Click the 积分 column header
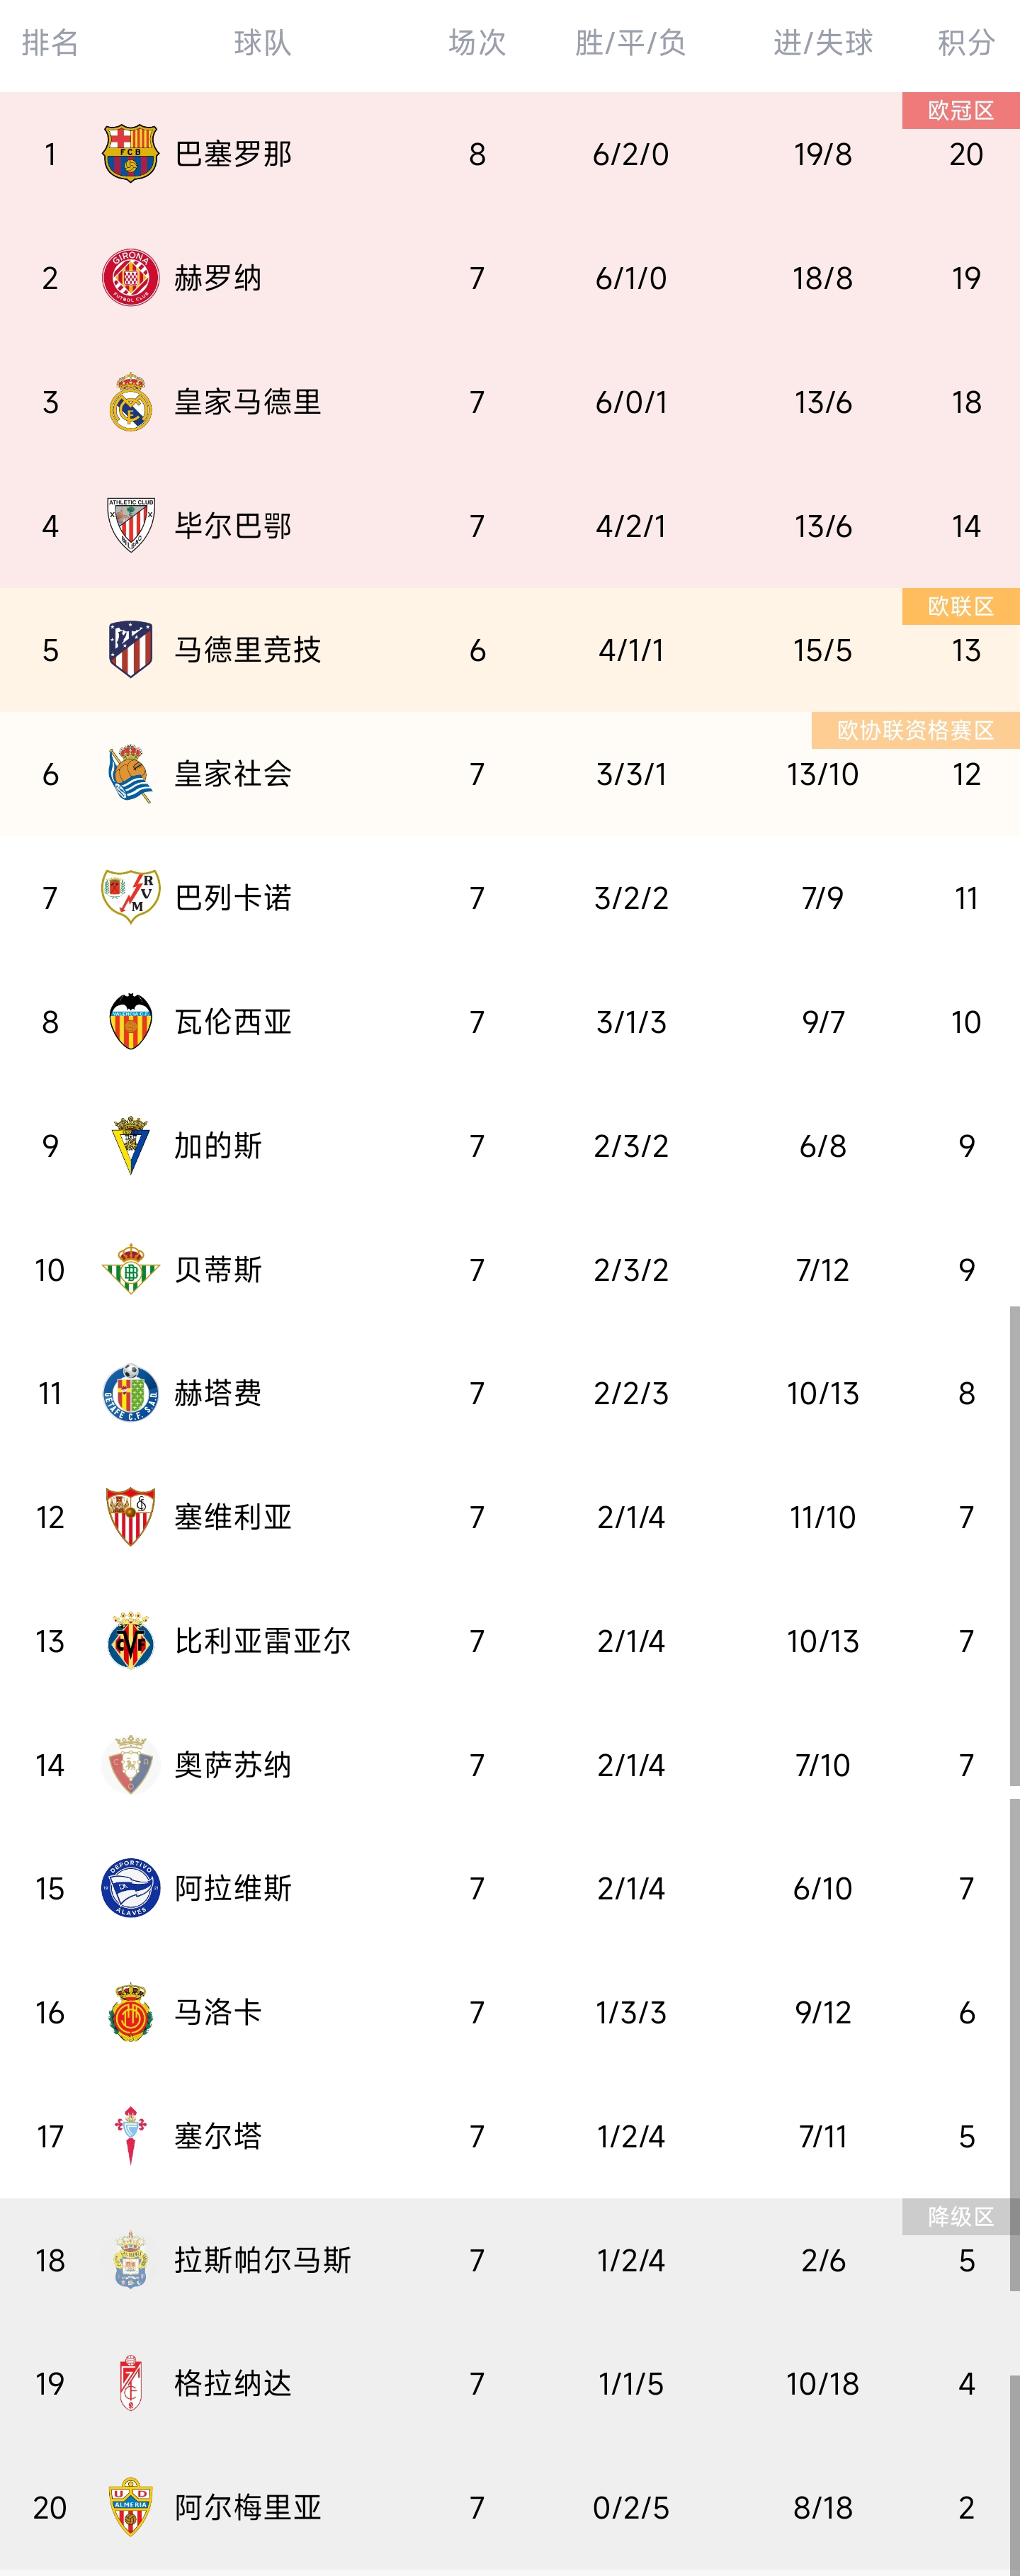1020x2576 pixels. point(965,43)
